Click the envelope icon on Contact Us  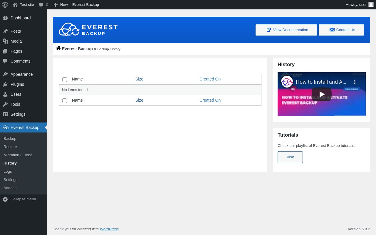coord(332,30)
